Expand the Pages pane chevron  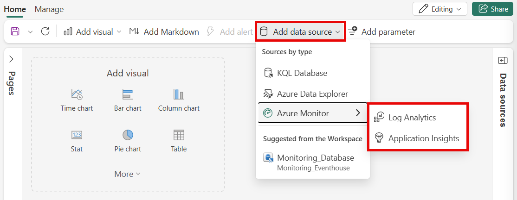click(11, 59)
